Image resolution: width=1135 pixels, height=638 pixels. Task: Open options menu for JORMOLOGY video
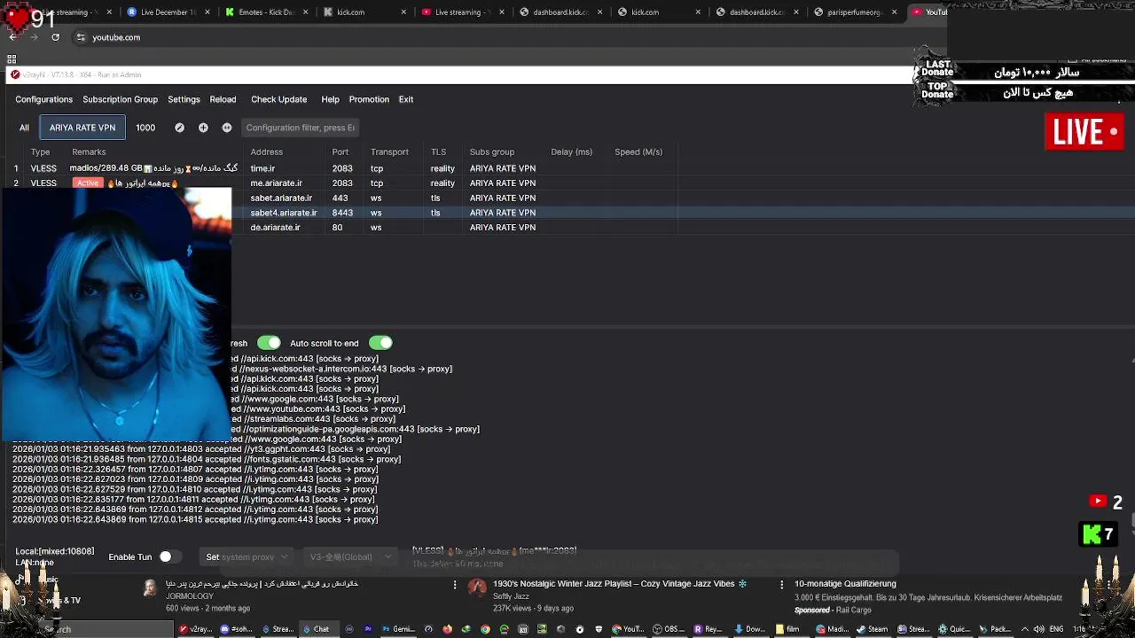pyautogui.click(x=455, y=585)
